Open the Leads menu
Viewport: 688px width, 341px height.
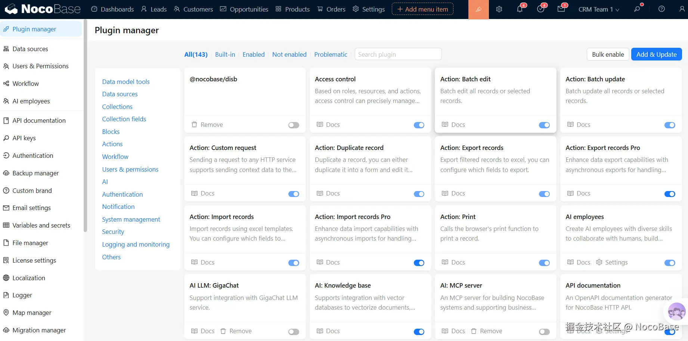154,9
